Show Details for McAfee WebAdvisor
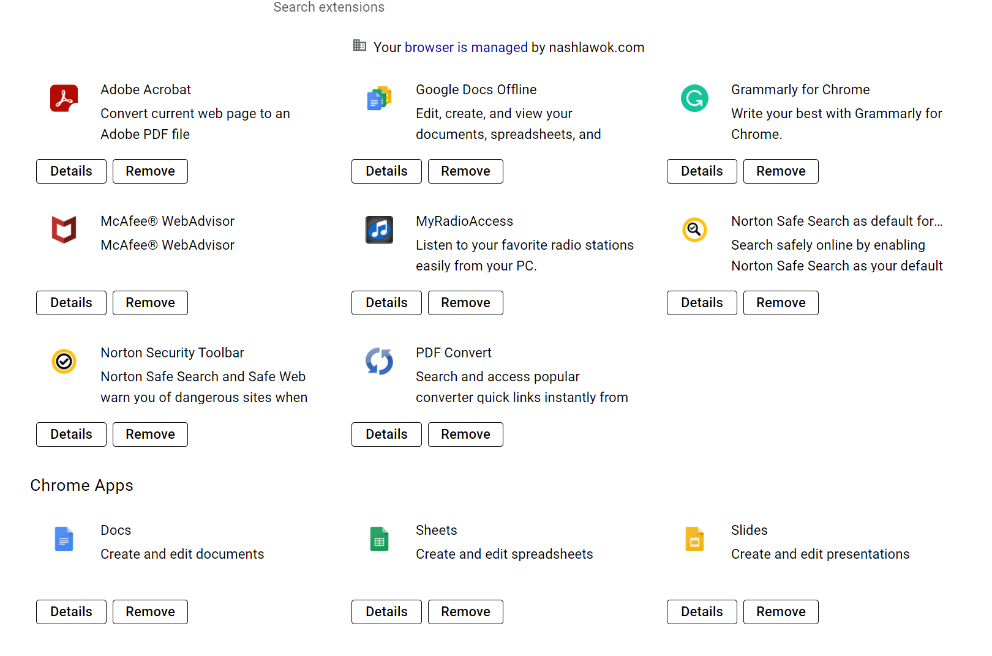 (x=71, y=303)
